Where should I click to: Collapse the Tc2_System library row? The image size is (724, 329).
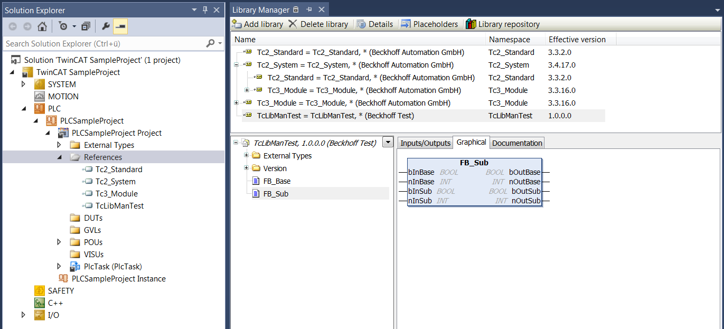coord(236,65)
